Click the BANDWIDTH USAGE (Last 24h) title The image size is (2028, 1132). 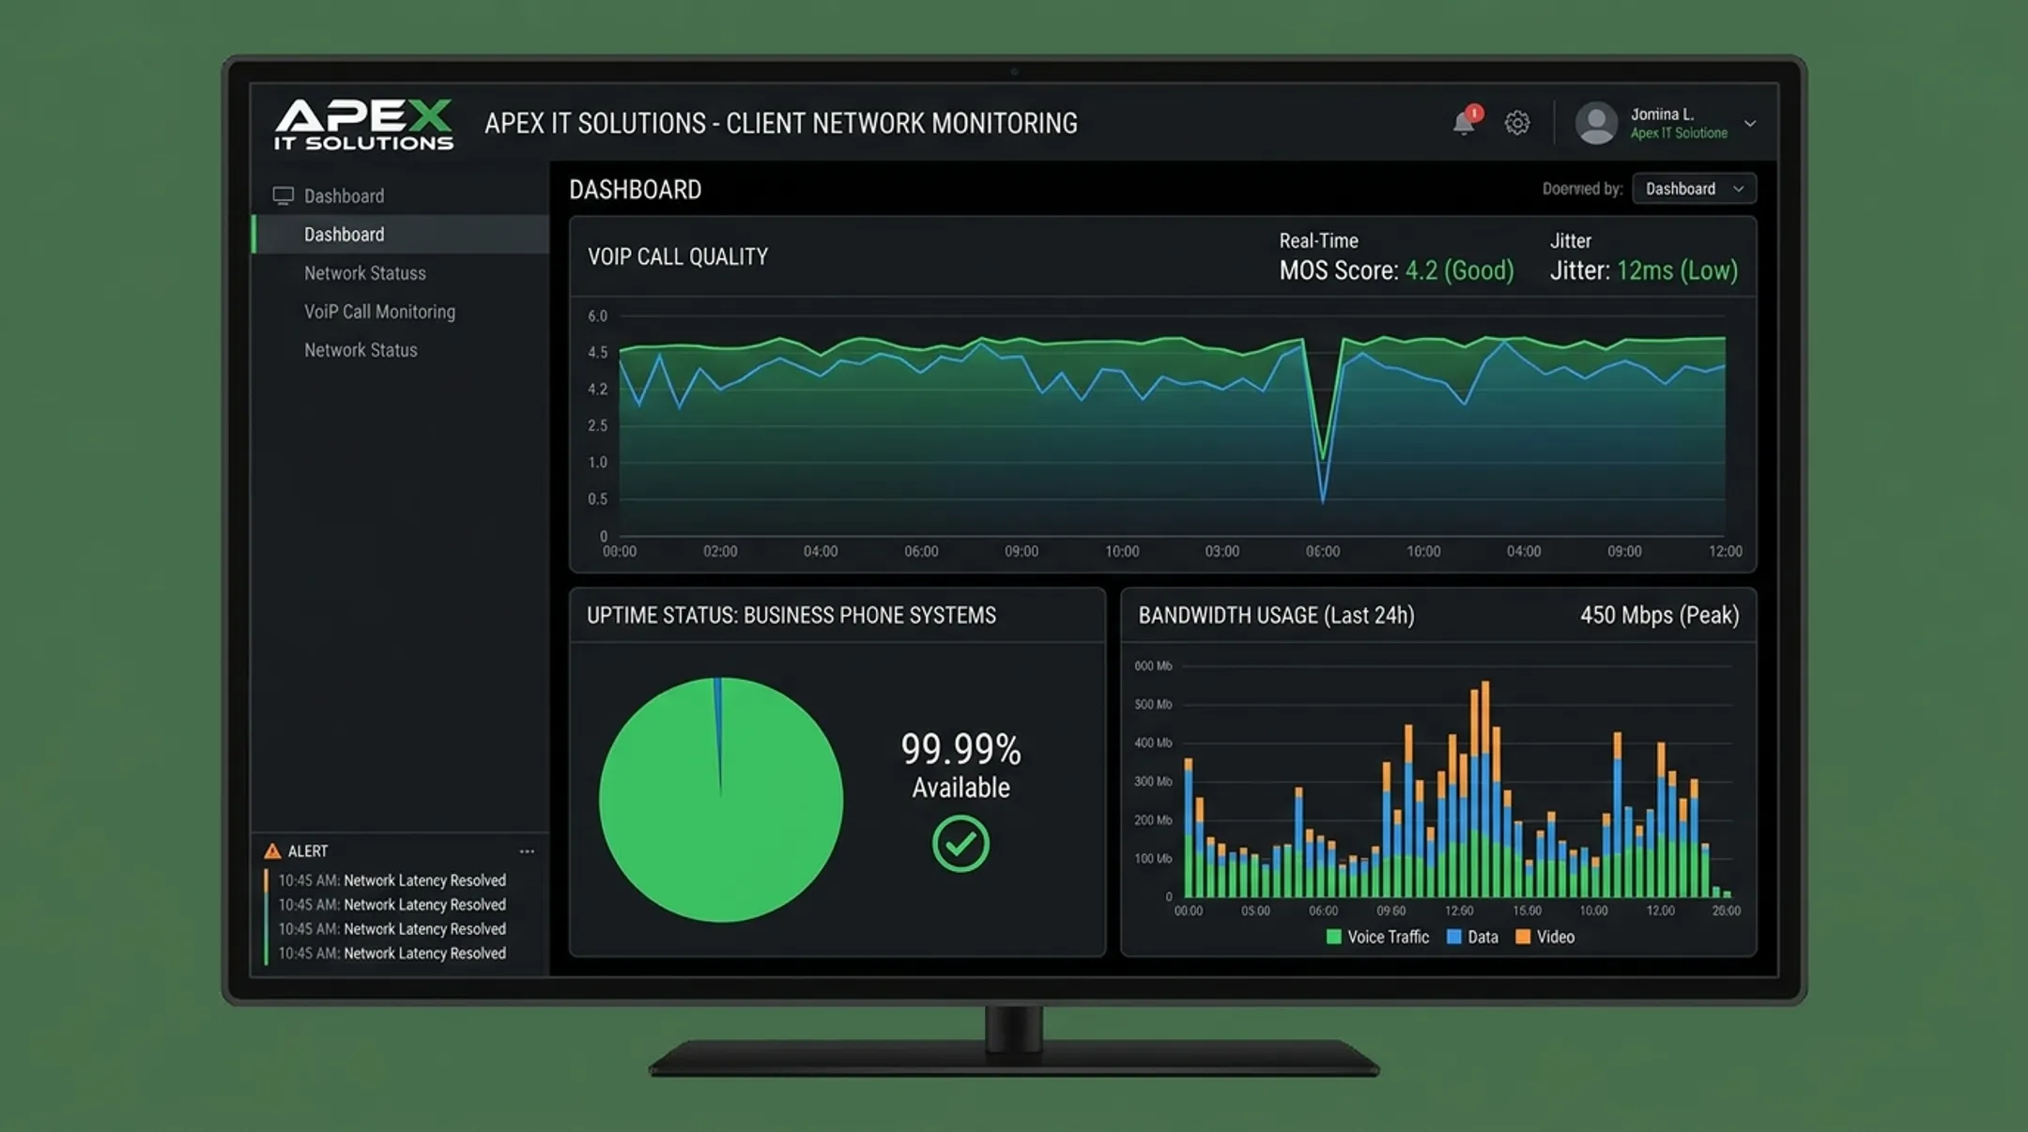1276,616
